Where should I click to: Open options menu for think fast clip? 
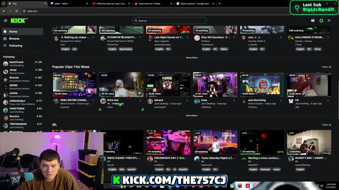click(x=140, y=100)
